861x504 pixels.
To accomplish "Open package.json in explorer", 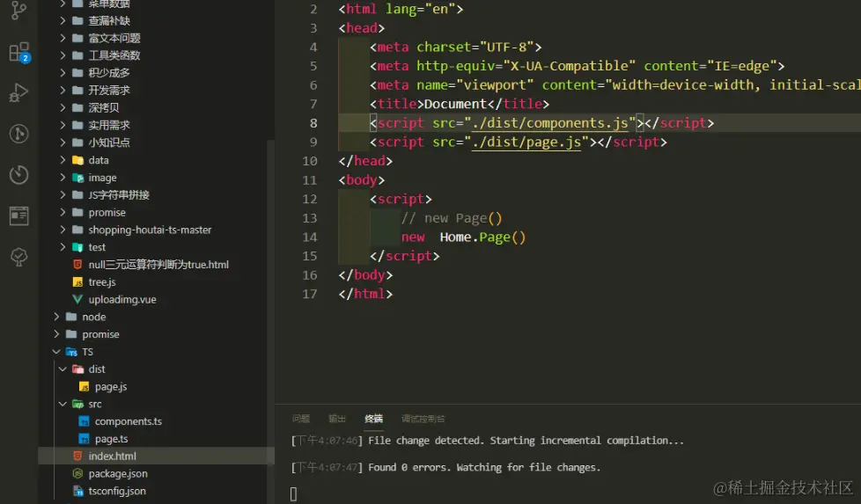I will [x=156, y=473].
